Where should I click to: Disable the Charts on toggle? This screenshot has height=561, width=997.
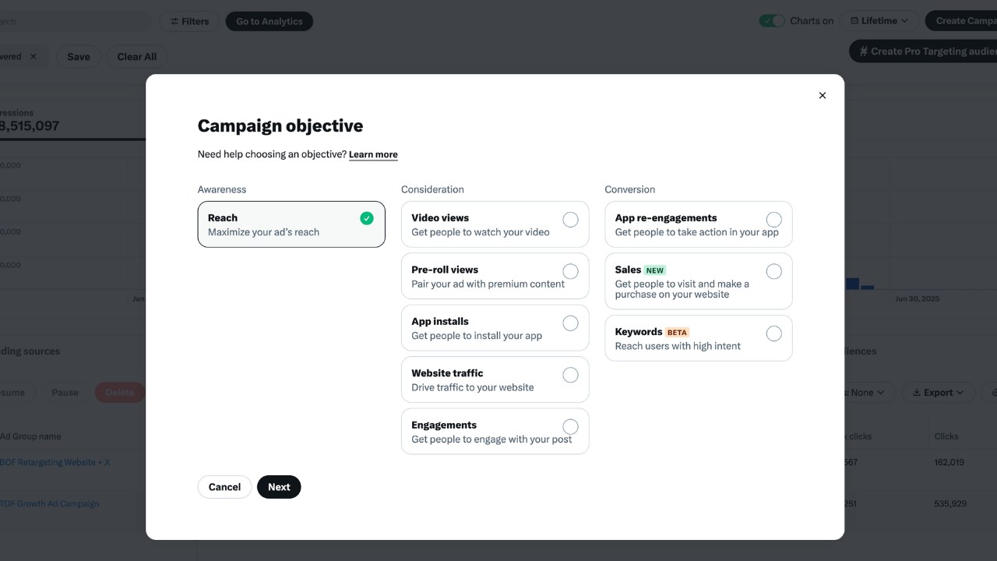(772, 20)
